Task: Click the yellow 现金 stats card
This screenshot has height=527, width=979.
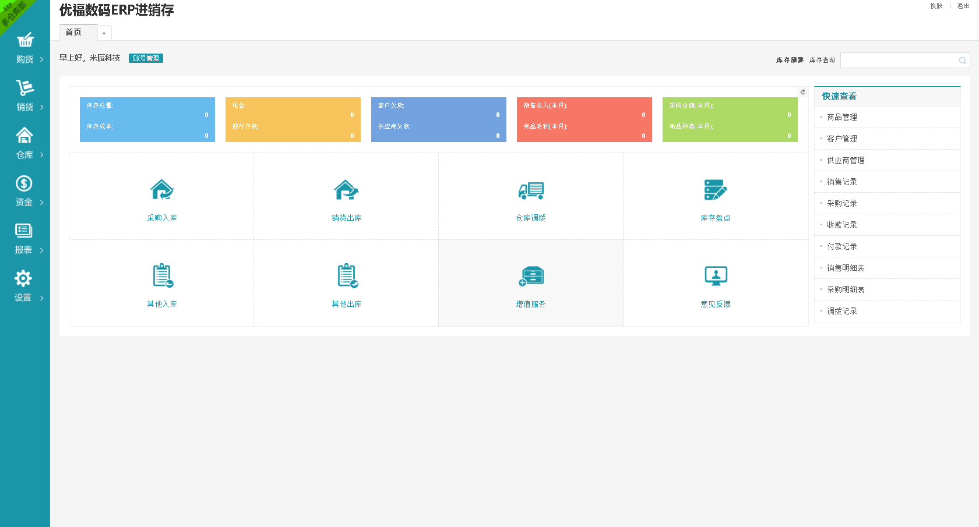Action: 293,119
